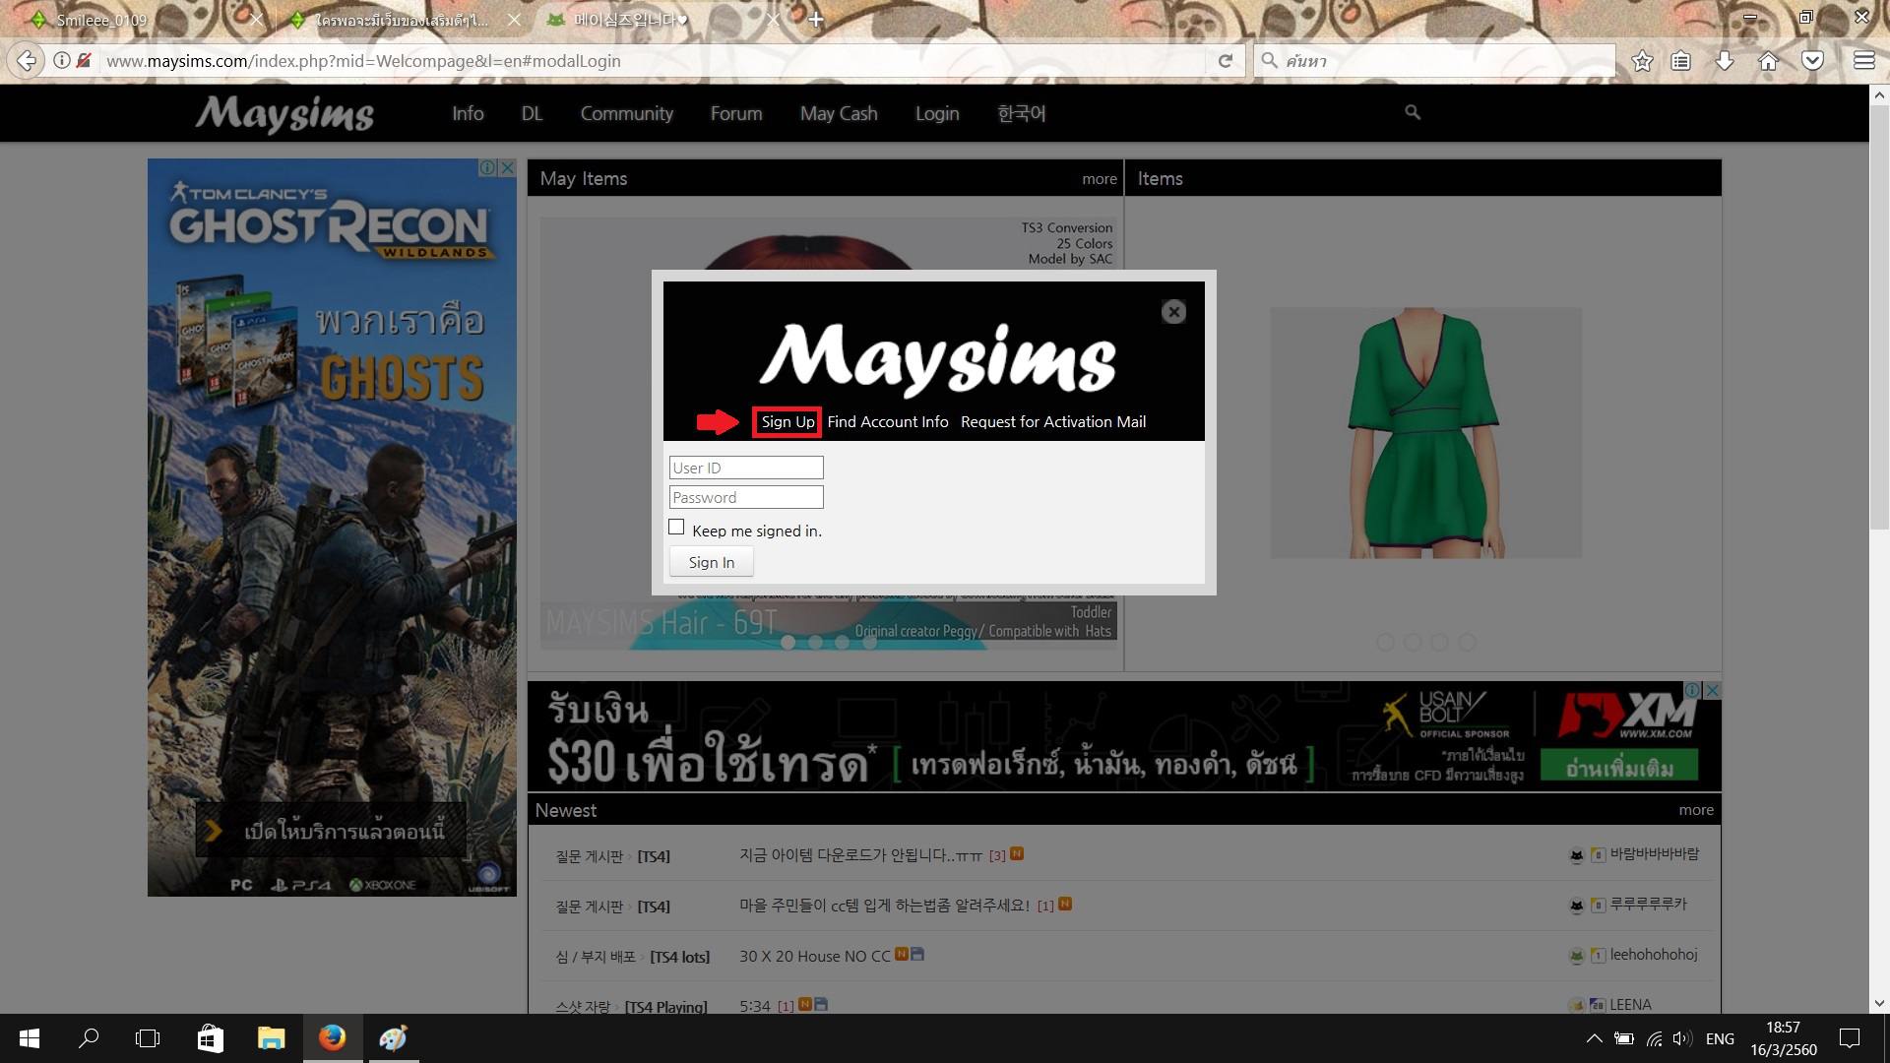
Task: Open Windows taskbar search
Action: click(x=89, y=1038)
